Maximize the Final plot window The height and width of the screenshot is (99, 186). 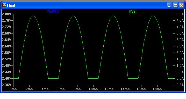tap(175, 5)
